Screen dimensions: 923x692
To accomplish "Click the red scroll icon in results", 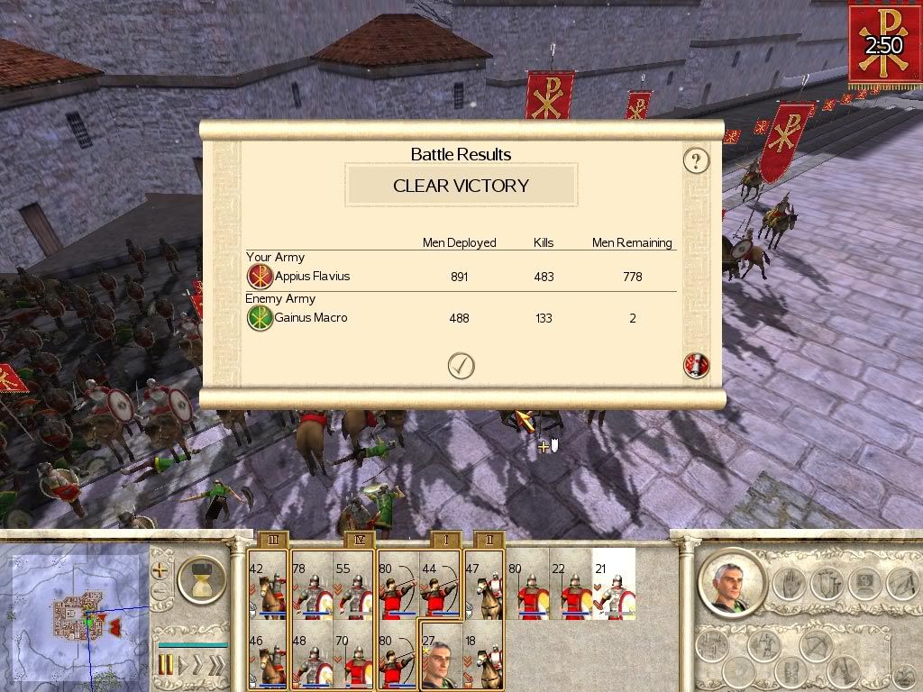I will pos(696,366).
